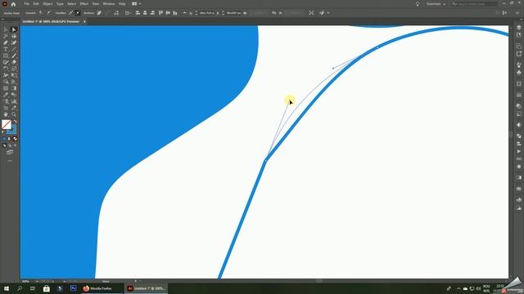Click the Illustrator taskbar button
Screen dimensions: 524x294
point(147,288)
